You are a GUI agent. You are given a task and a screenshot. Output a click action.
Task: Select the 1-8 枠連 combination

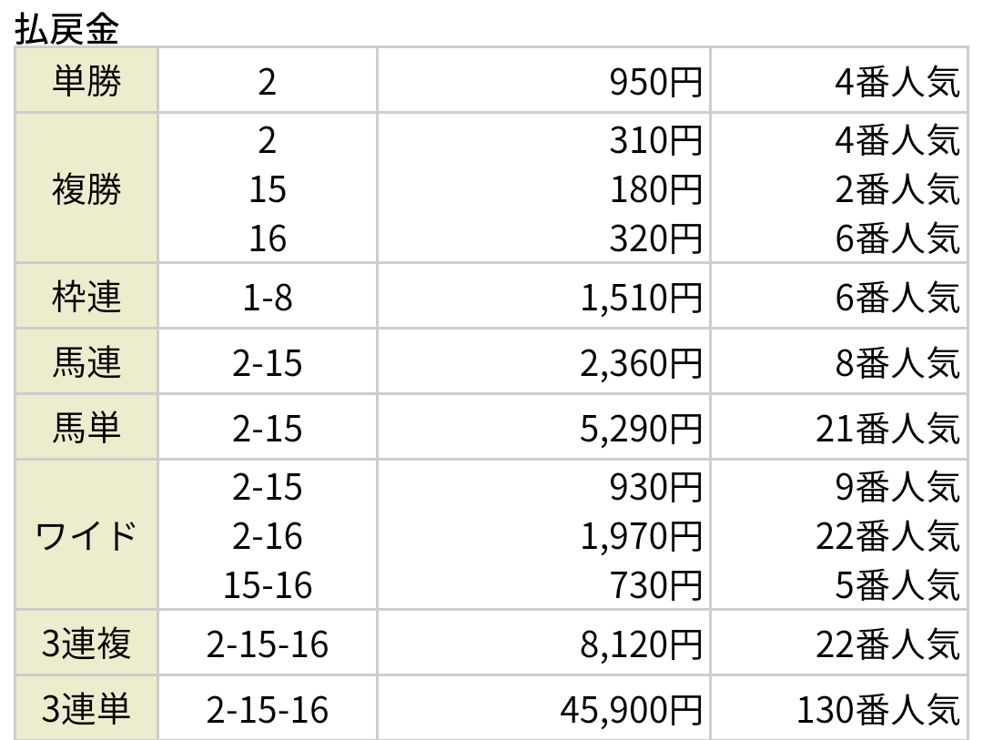pos(267,298)
